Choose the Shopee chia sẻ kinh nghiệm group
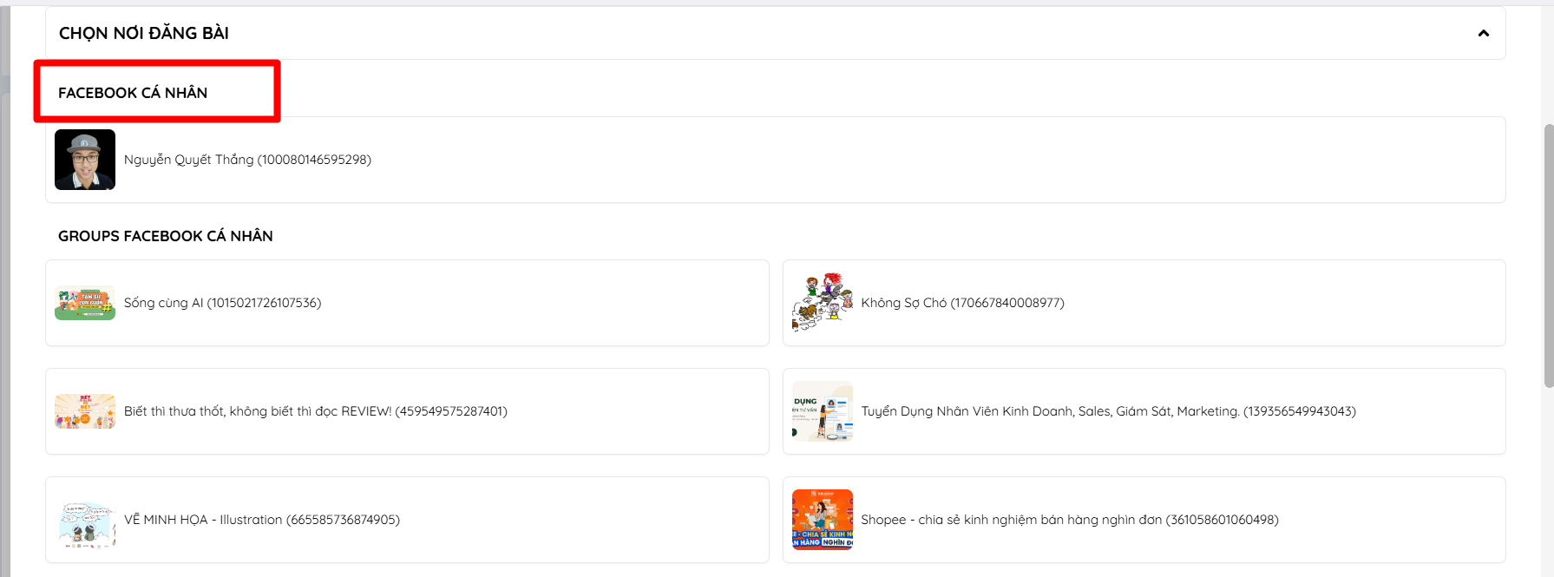Viewport: 1554px width, 577px height. [1069, 520]
